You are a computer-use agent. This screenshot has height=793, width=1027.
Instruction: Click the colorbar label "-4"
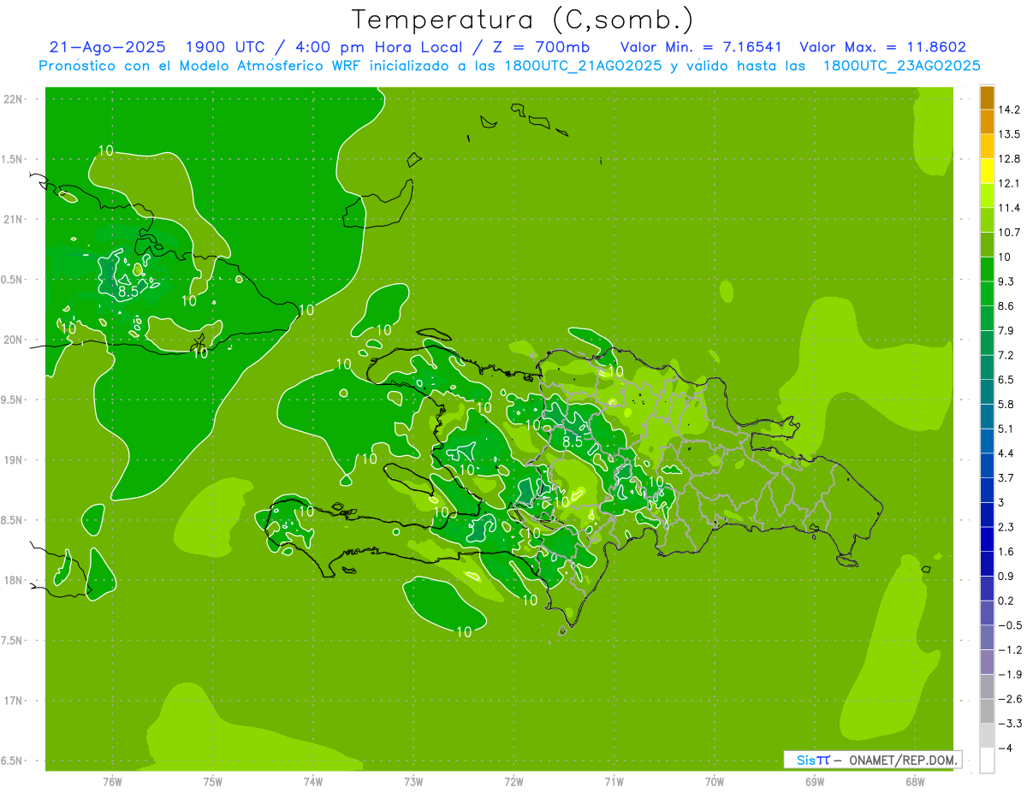pos(1005,749)
